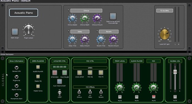Screen dimensions: 192x104
Task: Toggle the Chorus enable LED
Action: [x=68, y=11]
